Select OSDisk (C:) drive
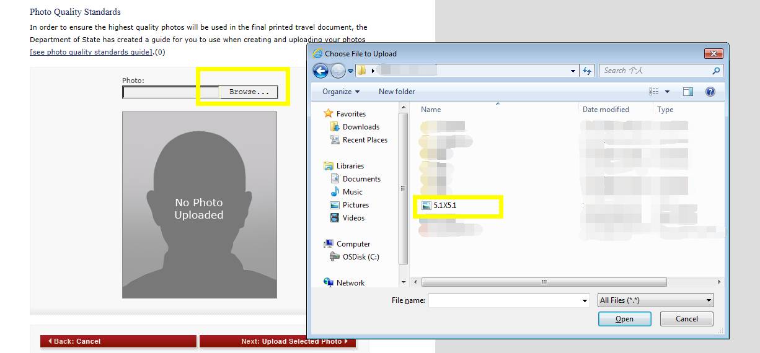Image resolution: width=760 pixels, height=353 pixels. tap(360, 257)
